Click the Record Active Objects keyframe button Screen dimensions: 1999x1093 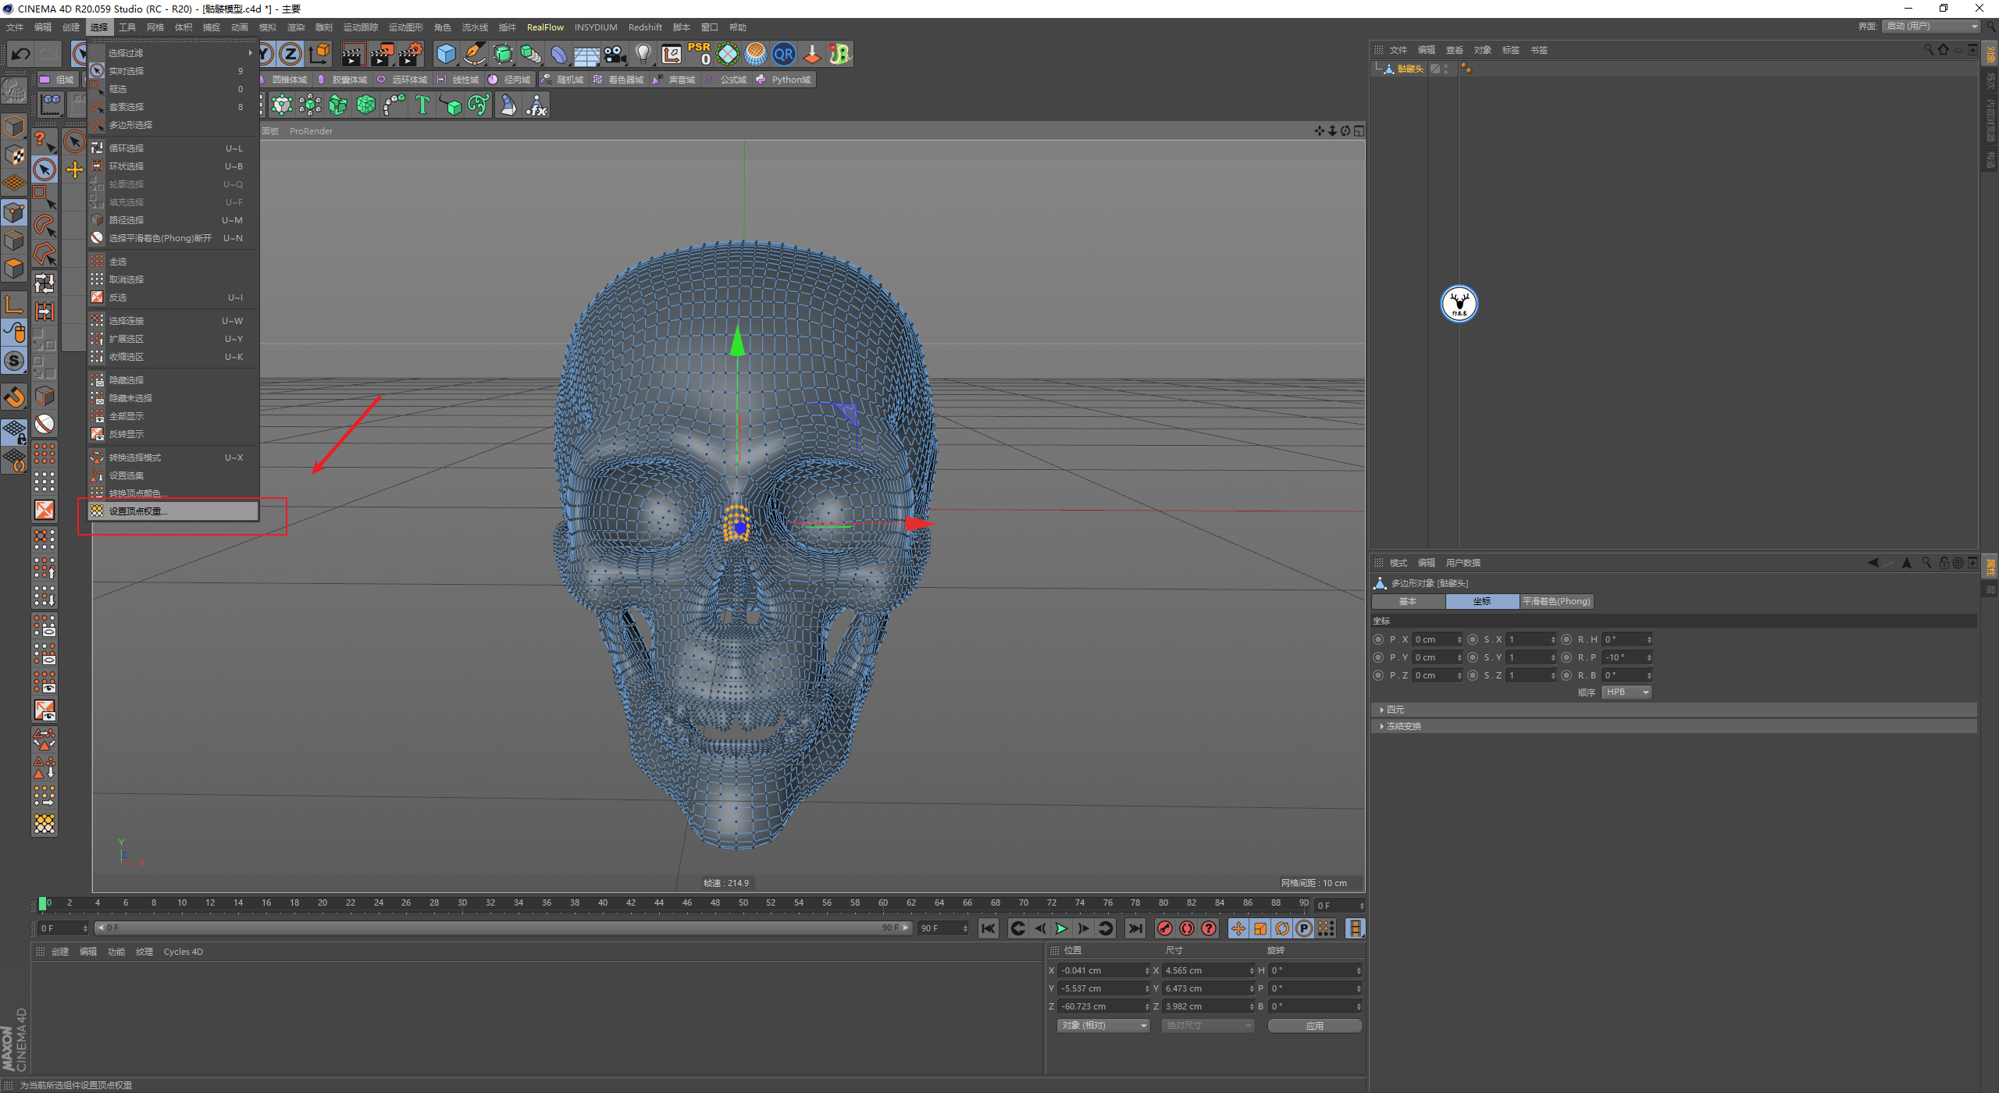click(x=1164, y=928)
